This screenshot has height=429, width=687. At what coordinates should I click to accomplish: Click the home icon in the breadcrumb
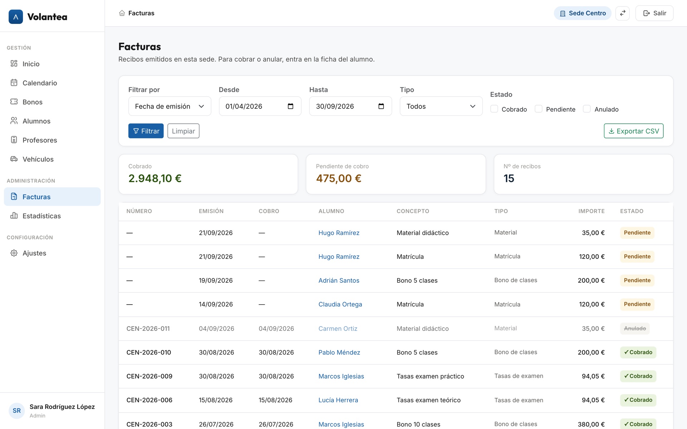(122, 13)
